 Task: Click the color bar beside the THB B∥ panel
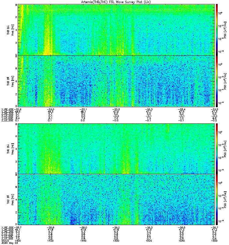pos(217,81)
